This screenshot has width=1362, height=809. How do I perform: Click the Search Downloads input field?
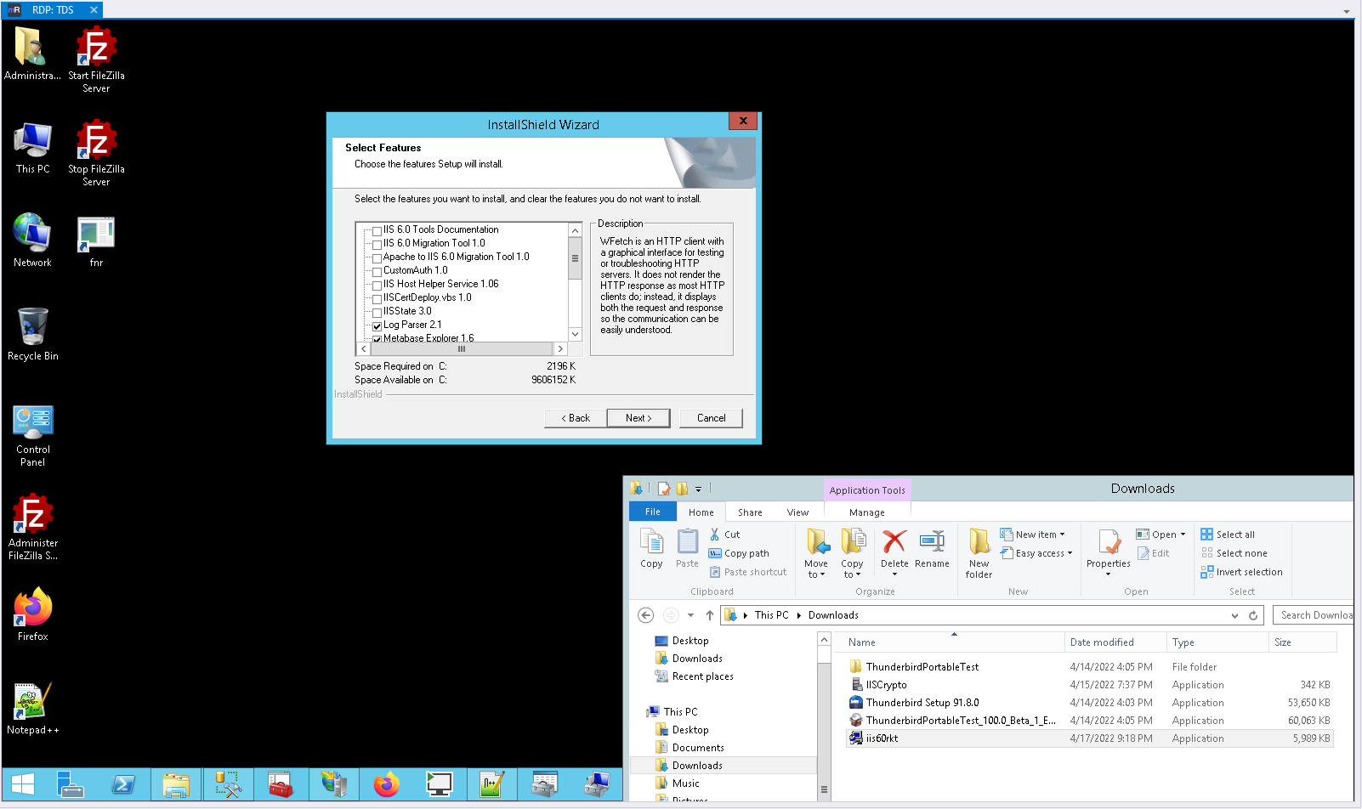[1314, 615]
